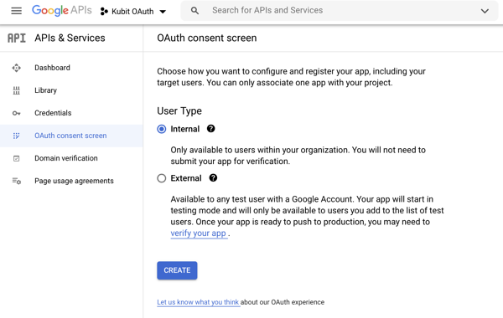Select the Internal user type radio button
The image size is (503, 318).
point(162,129)
